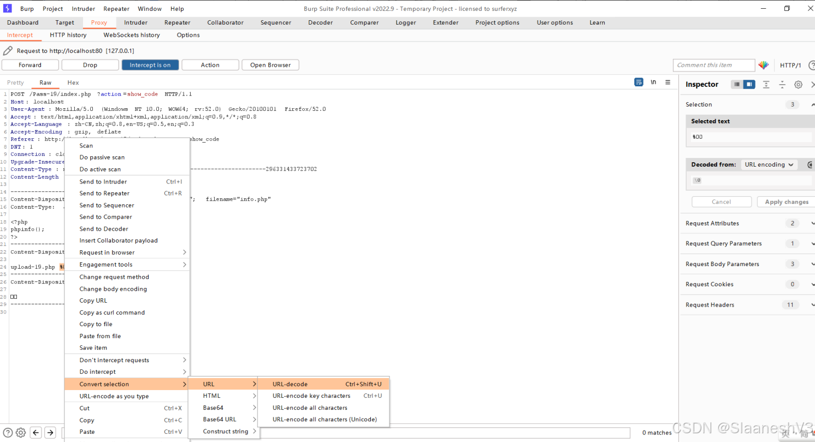
Task: Choose URL-encode all characters (Unicode)
Action: pyautogui.click(x=323, y=420)
